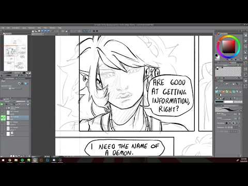Pick a shade in the red color square

tap(228, 47)
